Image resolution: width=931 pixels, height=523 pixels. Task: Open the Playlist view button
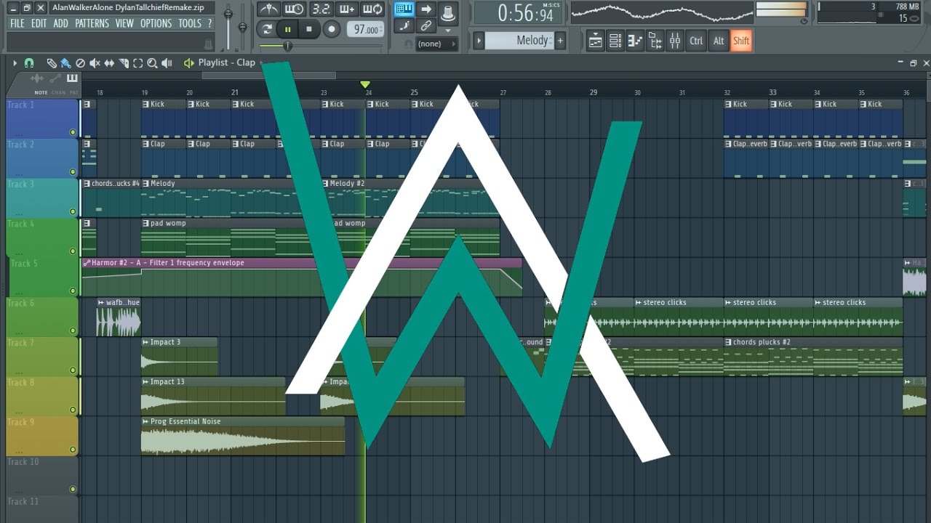596,41
